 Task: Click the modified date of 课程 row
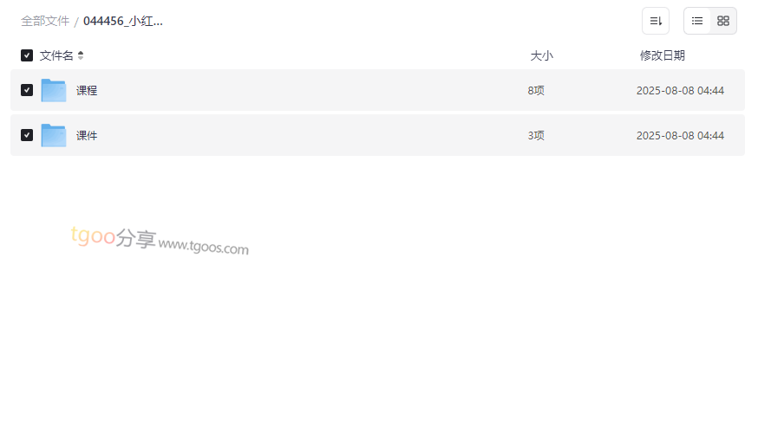coord(680,90)
